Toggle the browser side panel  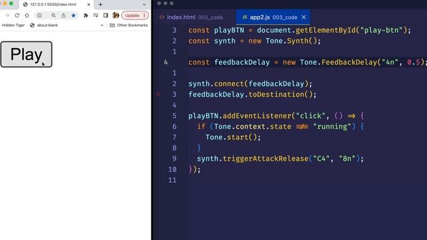105,15
